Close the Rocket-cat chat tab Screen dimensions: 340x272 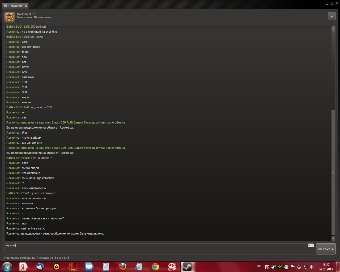(26, 6)
